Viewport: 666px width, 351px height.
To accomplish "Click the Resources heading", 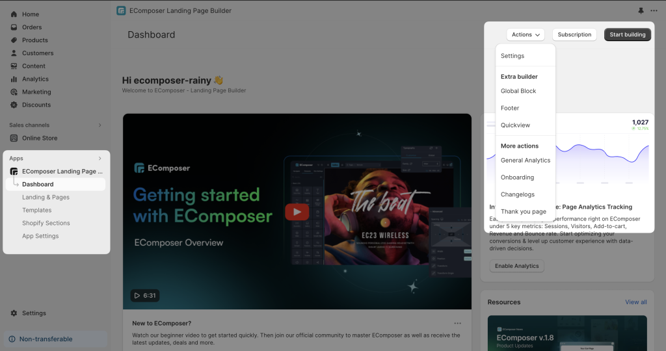I will (504, 302).
